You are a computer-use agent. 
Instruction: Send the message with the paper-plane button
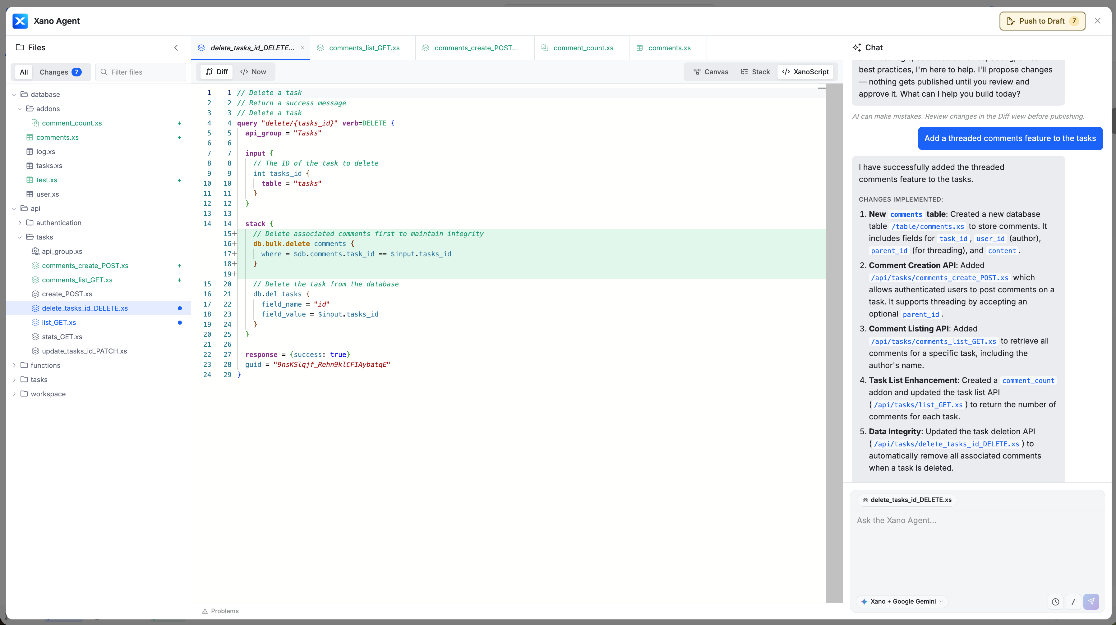[1091, 602]
